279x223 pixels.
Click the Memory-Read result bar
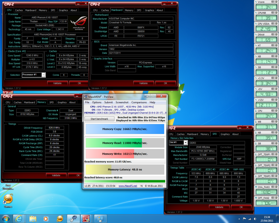click(x=125, y=143)
